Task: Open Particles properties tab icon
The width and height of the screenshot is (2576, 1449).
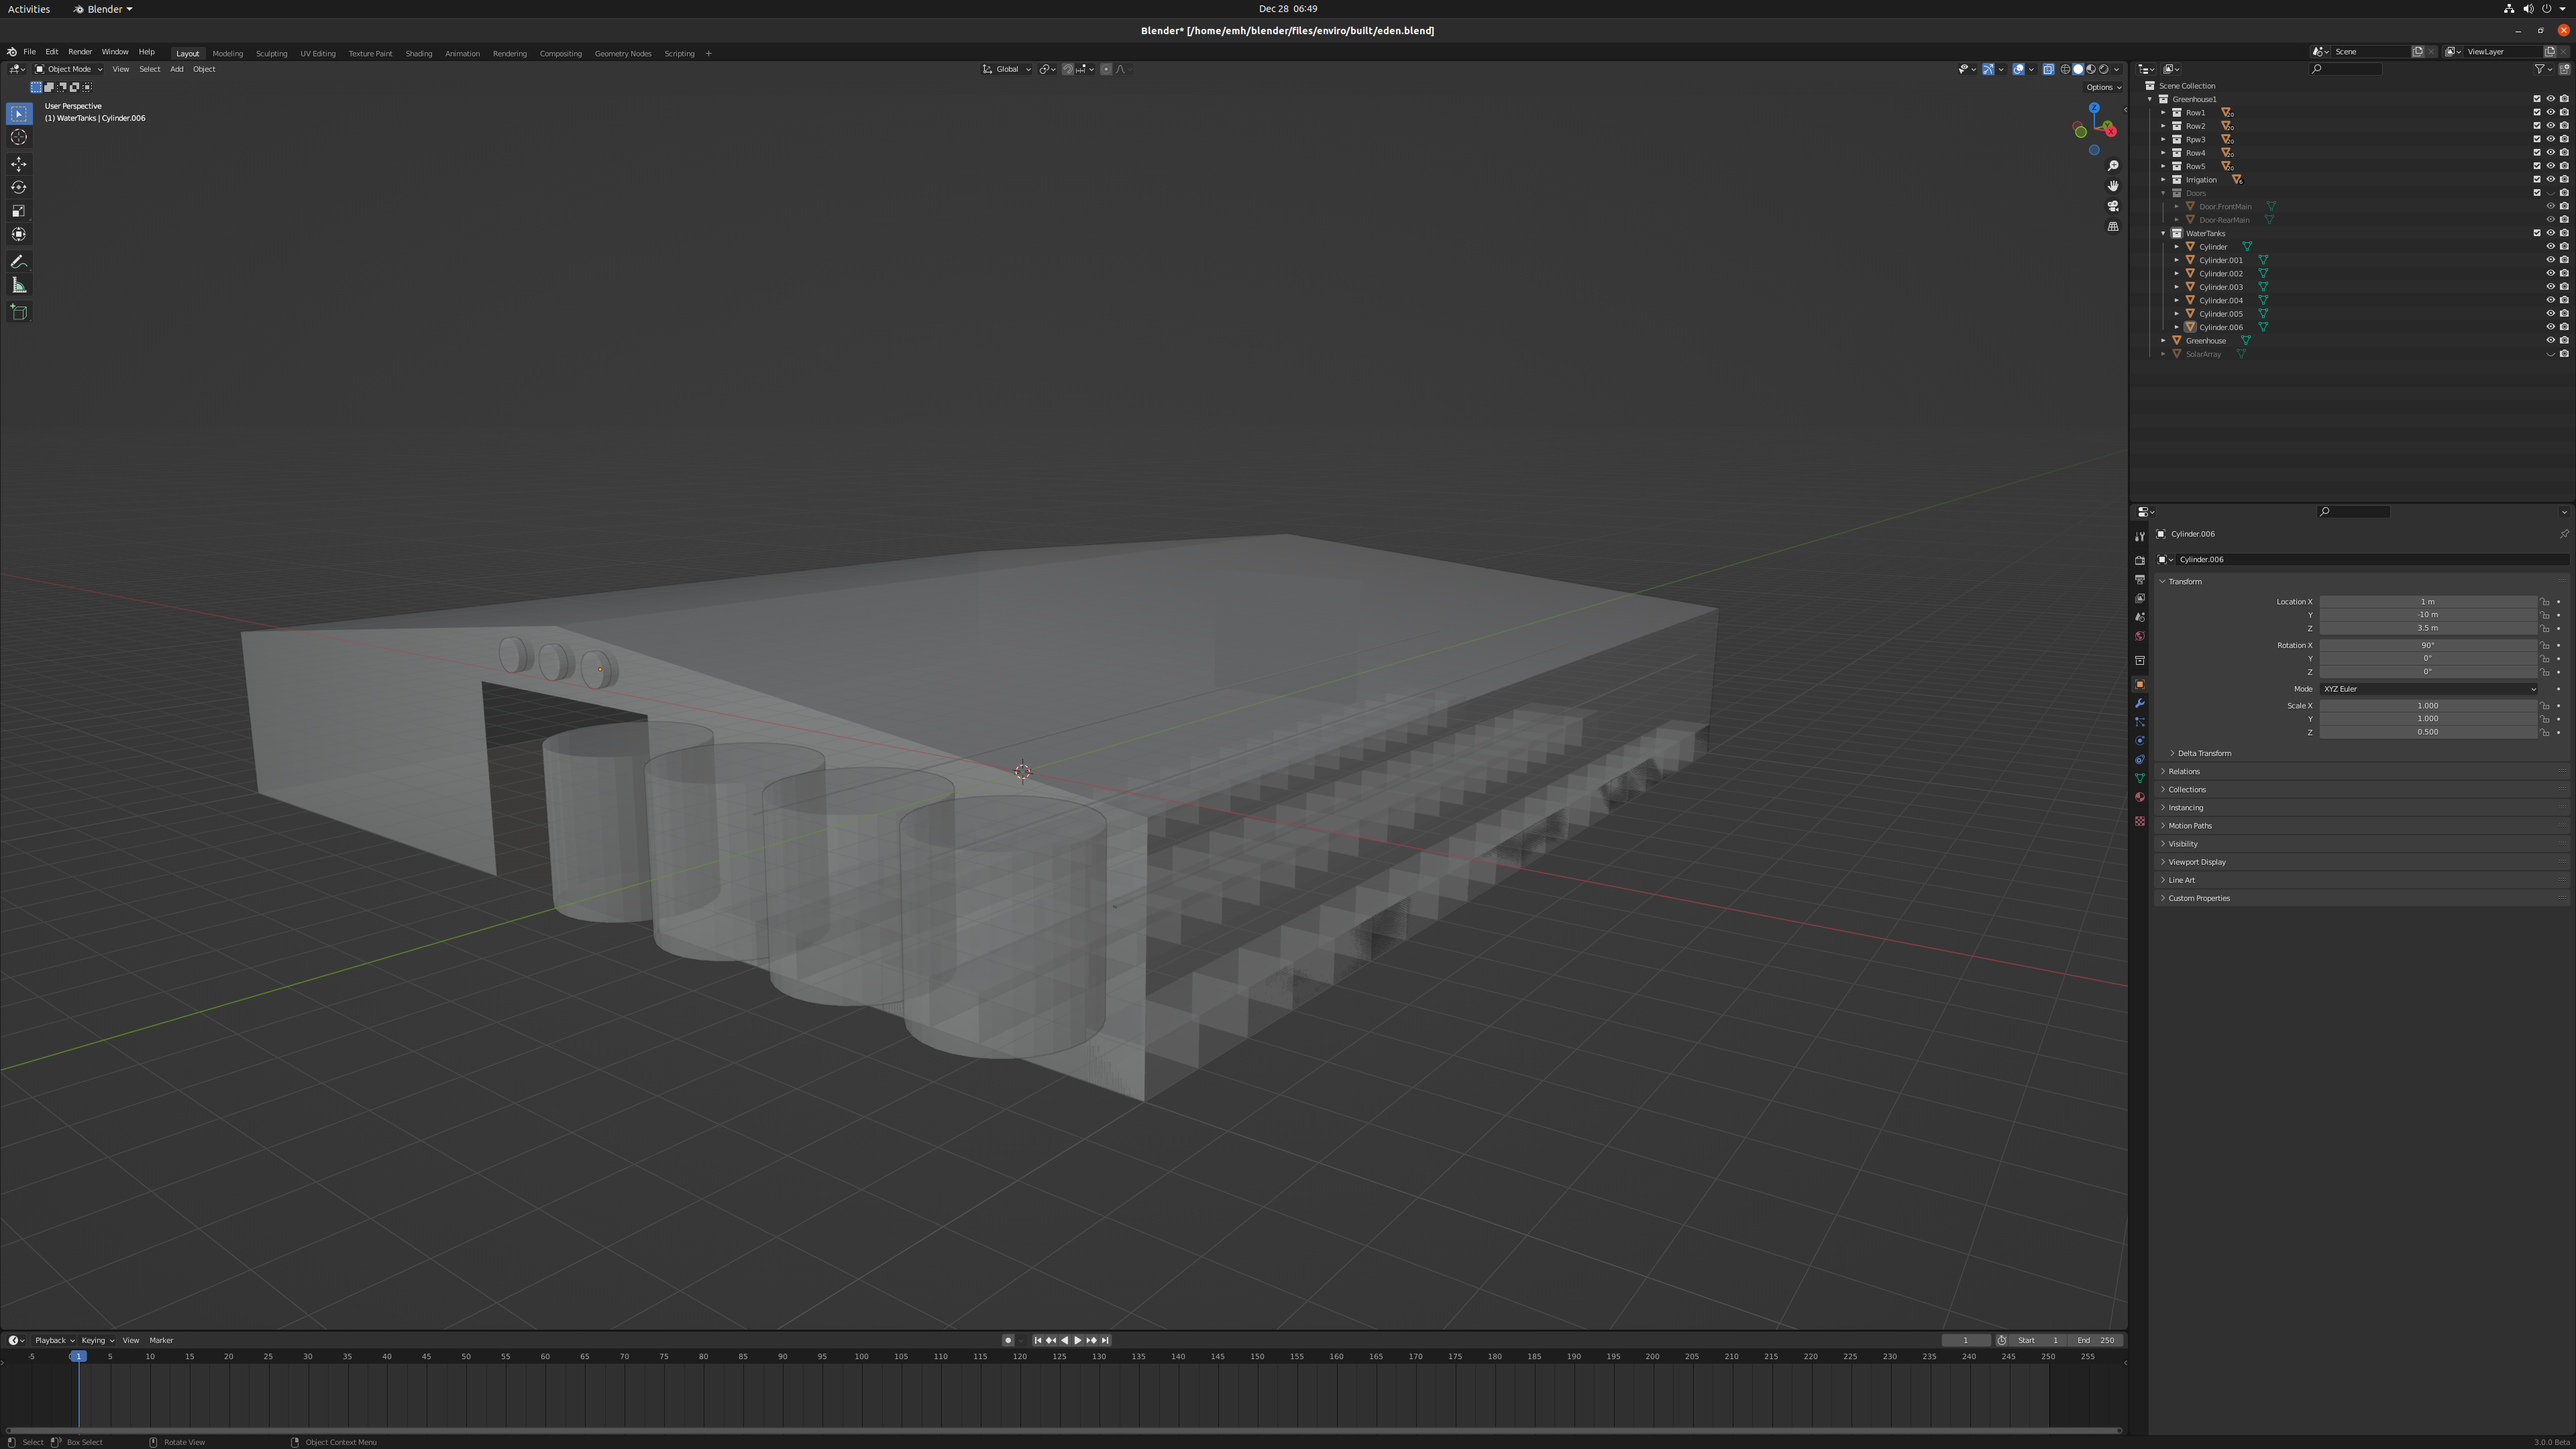Action: [x=2140, y=722]
